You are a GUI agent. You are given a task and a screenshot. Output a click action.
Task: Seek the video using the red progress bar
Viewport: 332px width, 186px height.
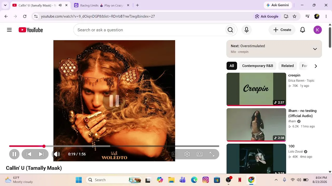(x=114, y=146)
